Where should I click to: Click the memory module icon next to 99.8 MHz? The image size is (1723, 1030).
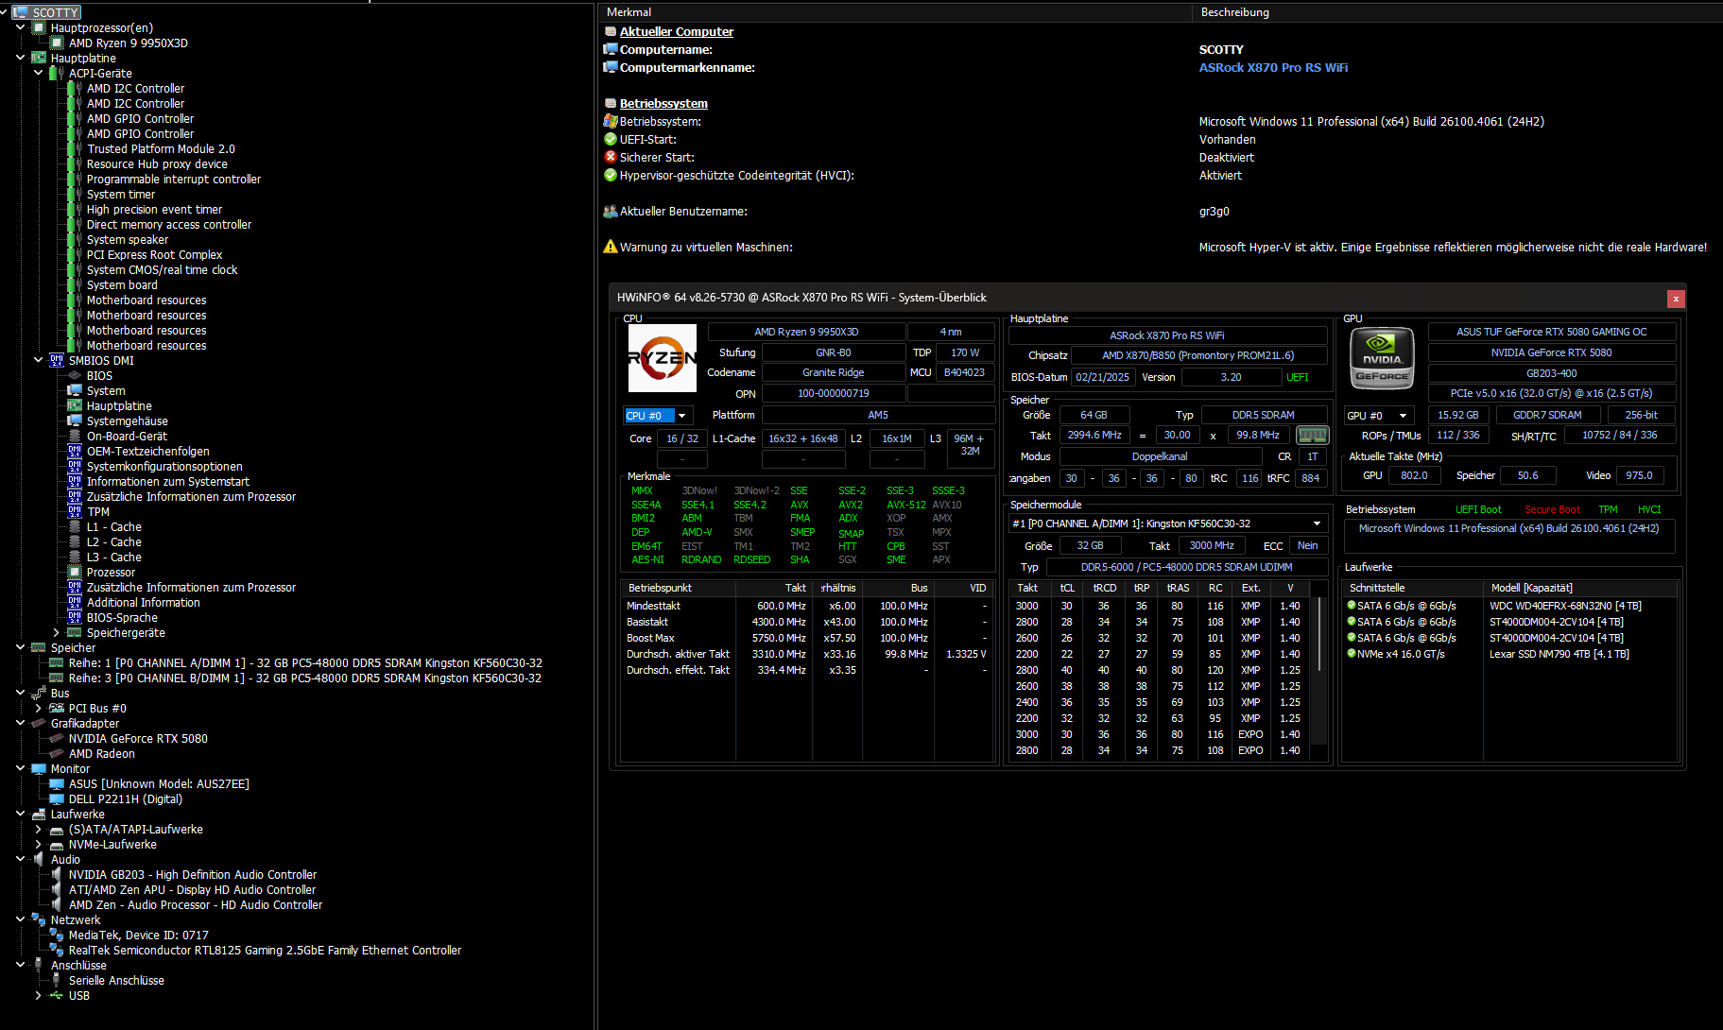click(x=1312, y=435)
